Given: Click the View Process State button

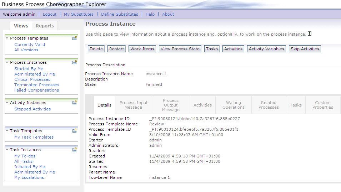Looking at the screenshot, I should coord(180,49).
